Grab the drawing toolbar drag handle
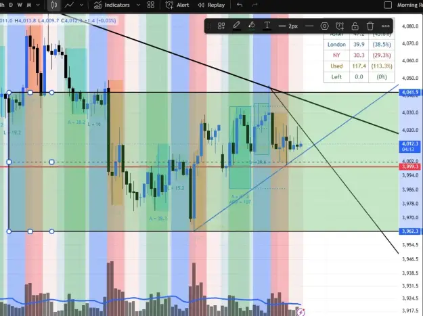423x316 pixels. 209,26
